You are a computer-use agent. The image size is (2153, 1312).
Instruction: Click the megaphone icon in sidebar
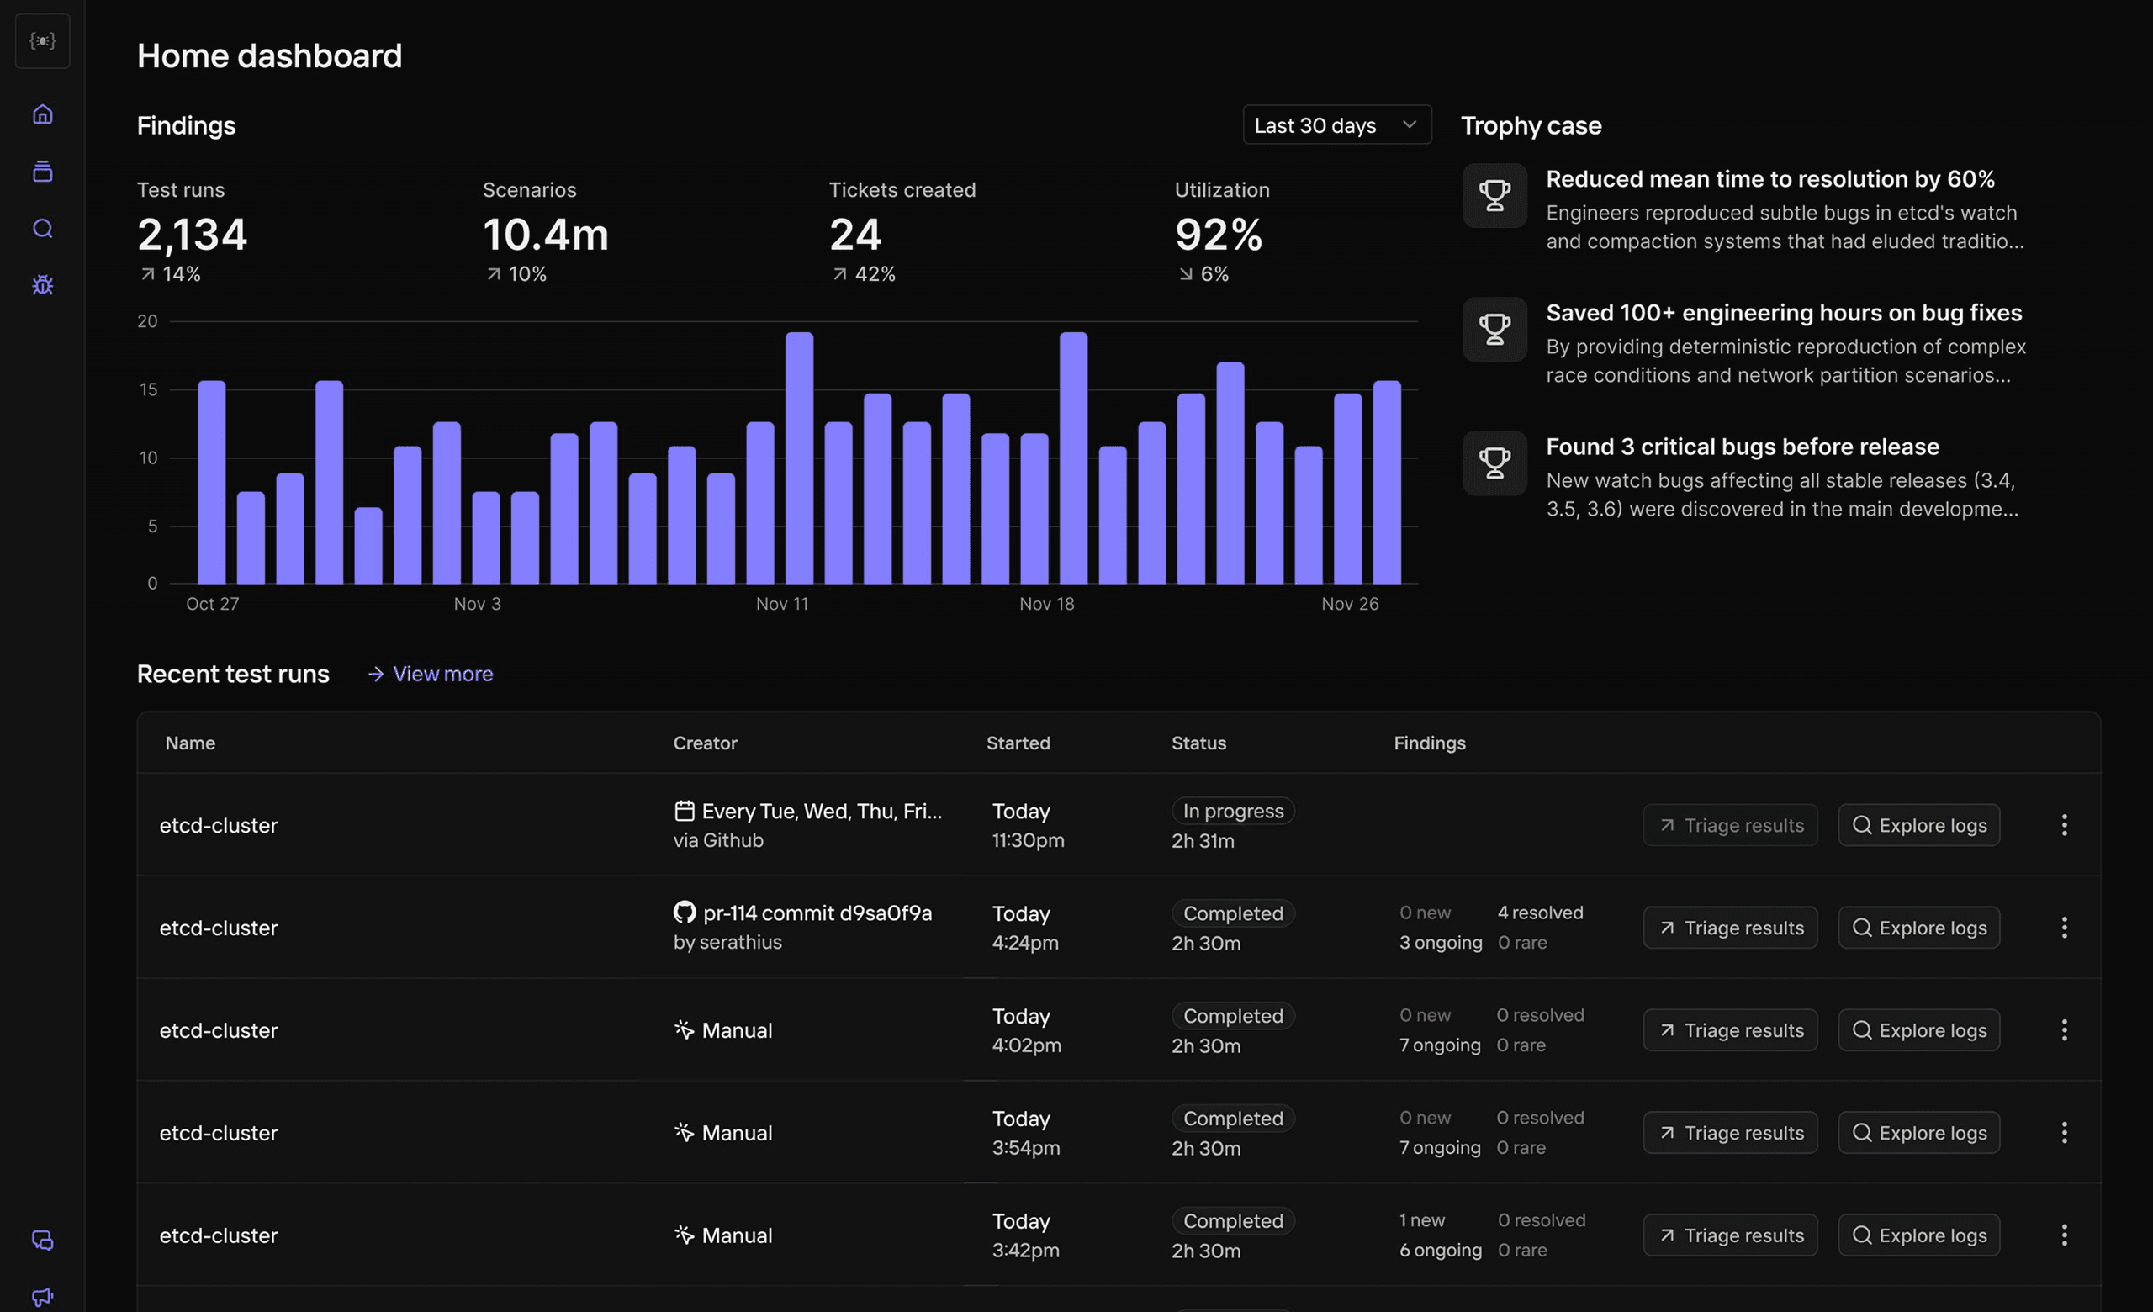42,1296
